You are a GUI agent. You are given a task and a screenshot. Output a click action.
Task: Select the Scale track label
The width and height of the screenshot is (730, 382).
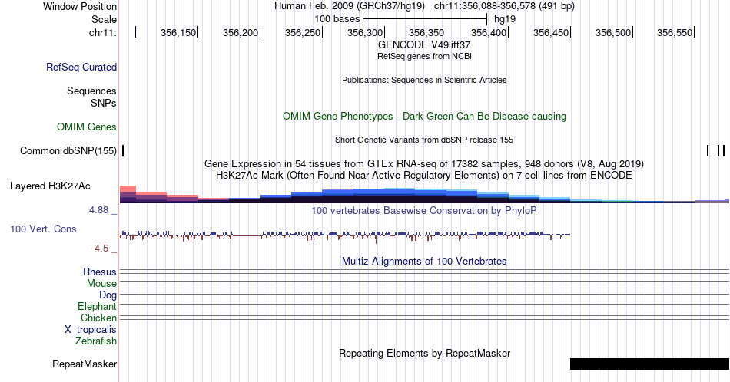pyautogui.click(x=104, y=19)
